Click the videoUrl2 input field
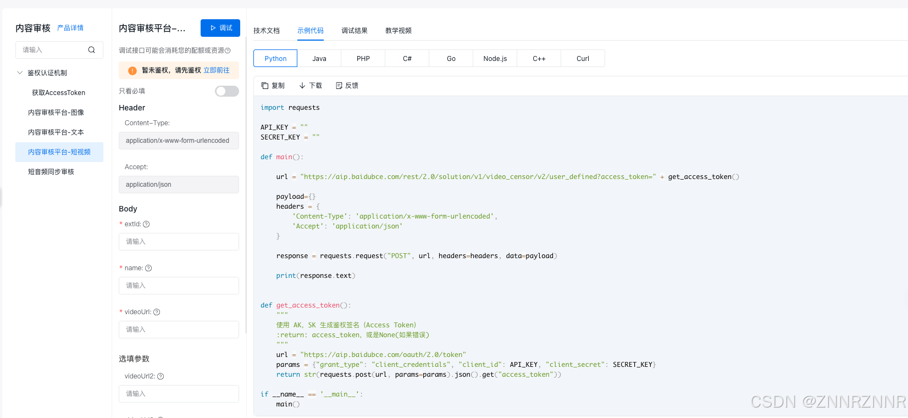Screen dimensions: 908x418 (179, 394)
